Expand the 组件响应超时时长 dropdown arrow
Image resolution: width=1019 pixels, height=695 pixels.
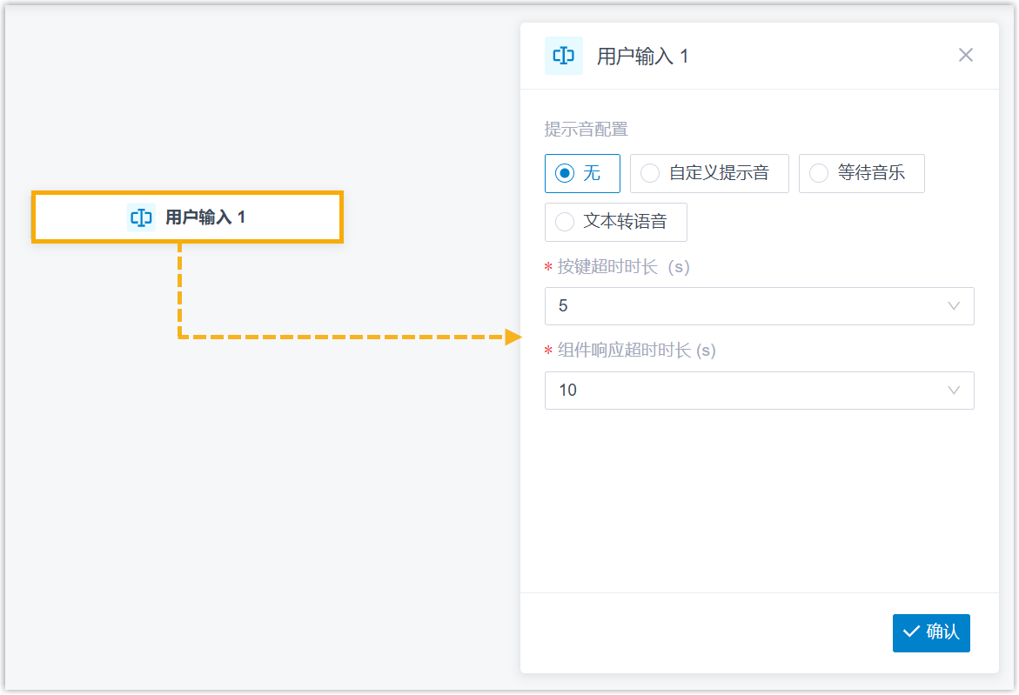pos(953,391)
